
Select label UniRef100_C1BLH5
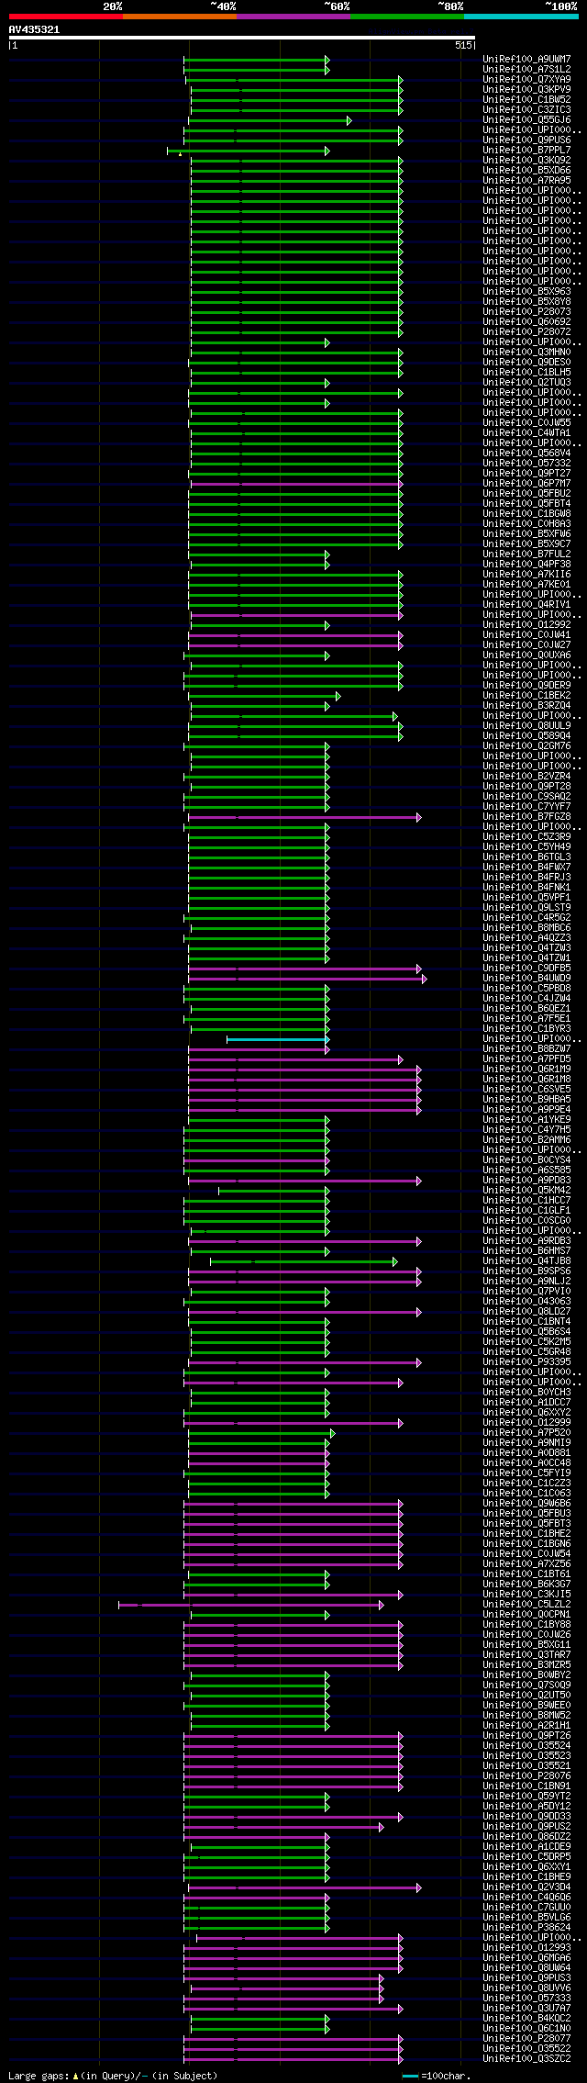[x=526, y=373]
